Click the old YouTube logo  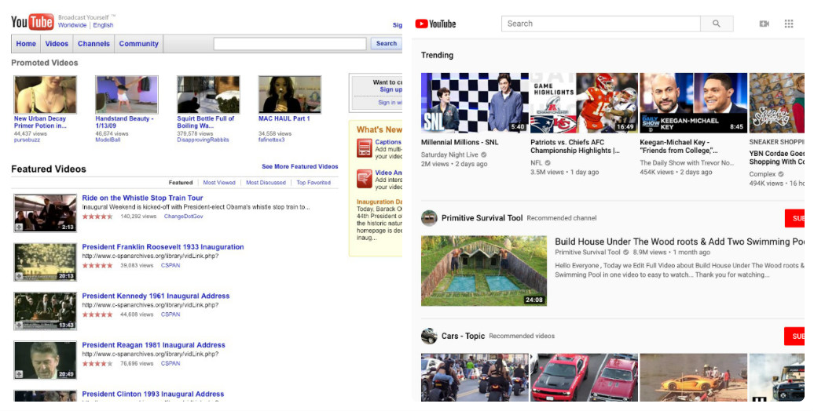point(32,22)
